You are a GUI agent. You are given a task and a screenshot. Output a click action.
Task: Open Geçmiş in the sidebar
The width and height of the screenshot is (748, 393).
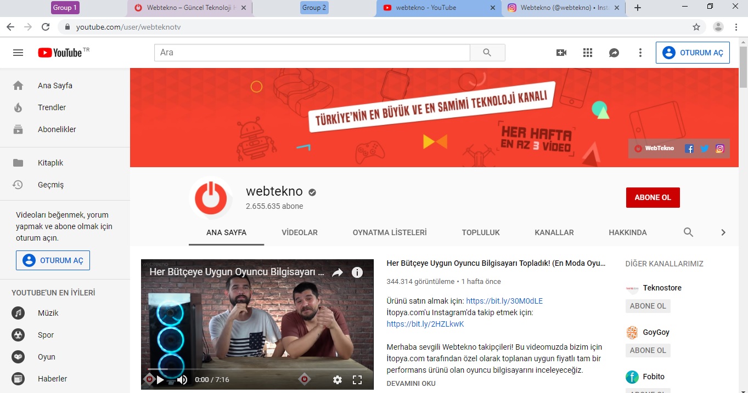65,185
